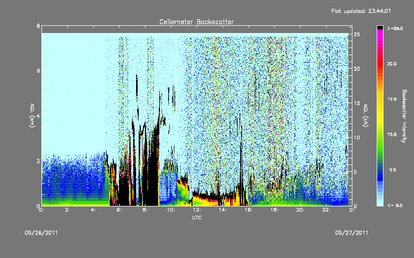This screenshot has height=258, width=414.
Task: Click the '22:' hour tick on UTC axis
Action: click(326, 210)
